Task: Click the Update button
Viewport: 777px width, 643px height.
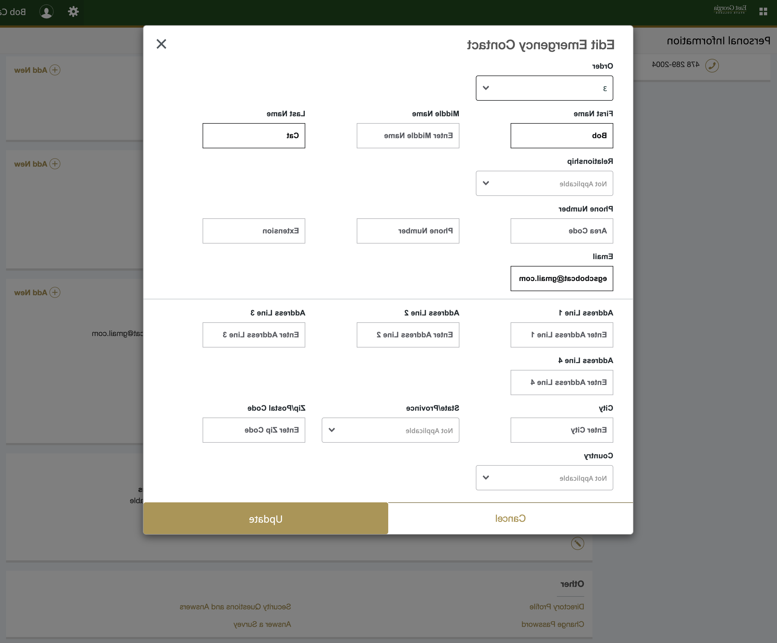Action: [266, 519]
